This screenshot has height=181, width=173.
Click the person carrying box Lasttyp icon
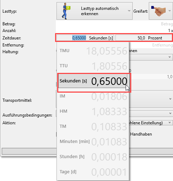[x=66, y=11]
